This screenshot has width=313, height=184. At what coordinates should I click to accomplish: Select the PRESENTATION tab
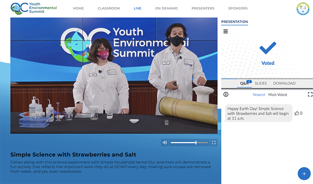click(x=234, y=22)
